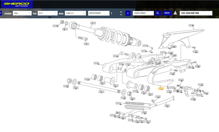The height and width of the screenshot is (132, 219).
Task: Select part label 10 bracket
Action: point(193,99)
